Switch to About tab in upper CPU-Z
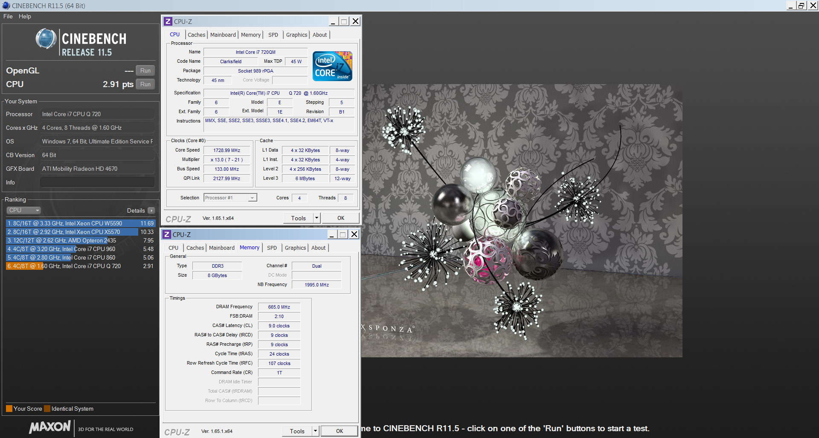Screen dimensions: 819x438 [320, 35]
